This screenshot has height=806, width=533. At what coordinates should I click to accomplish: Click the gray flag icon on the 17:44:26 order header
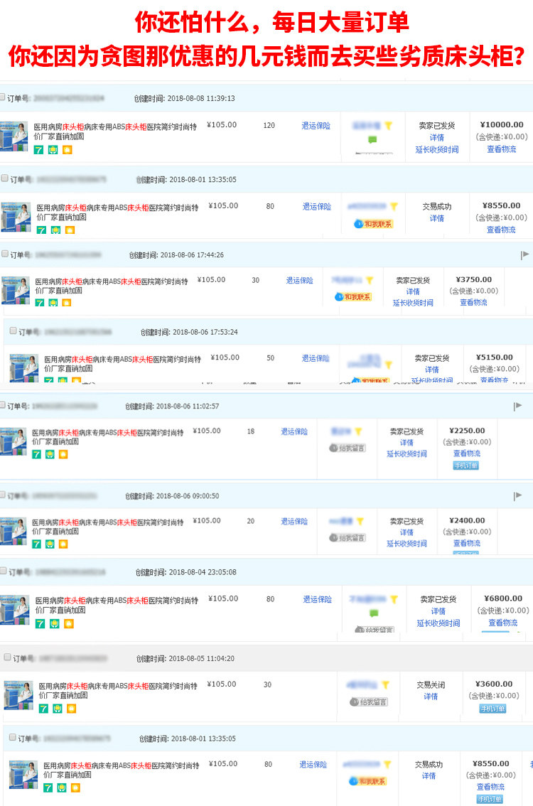tap(524, 254)
